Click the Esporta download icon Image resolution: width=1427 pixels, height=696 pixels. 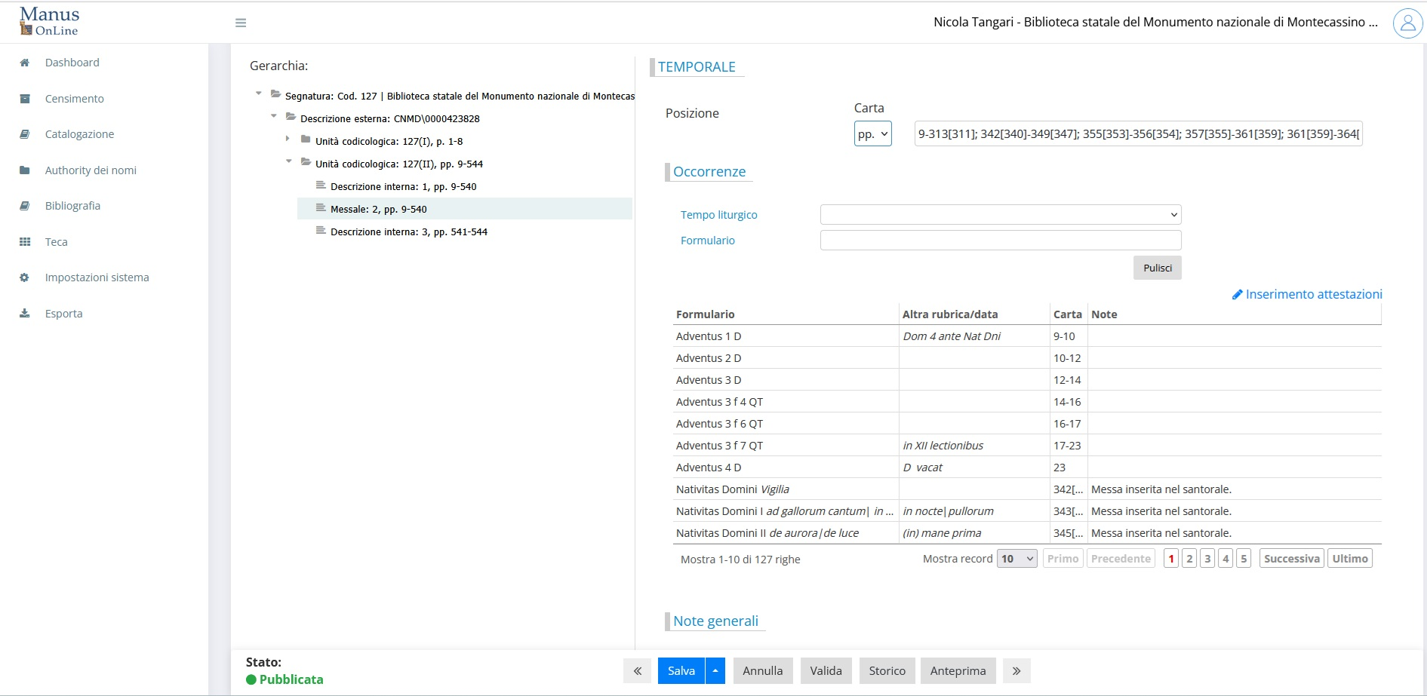(25, 314)
